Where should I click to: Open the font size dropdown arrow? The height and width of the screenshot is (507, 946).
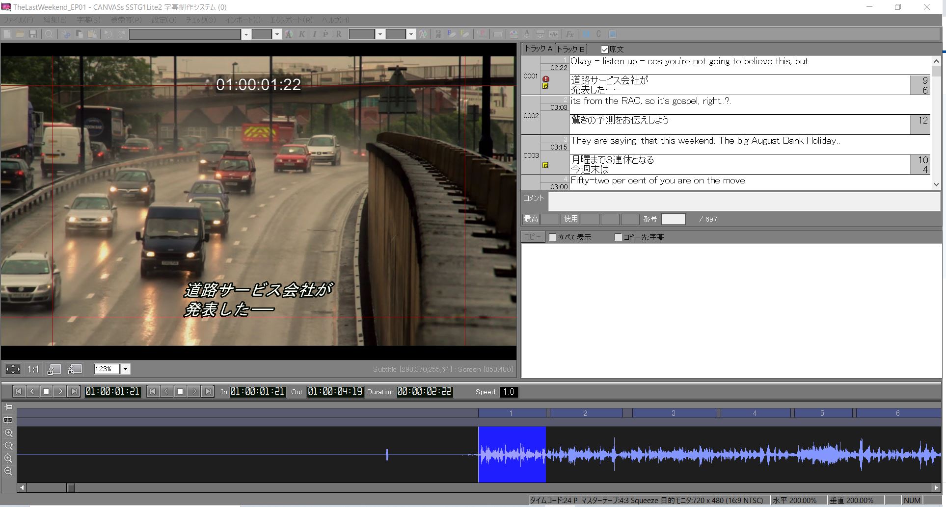tap(277, 34)
